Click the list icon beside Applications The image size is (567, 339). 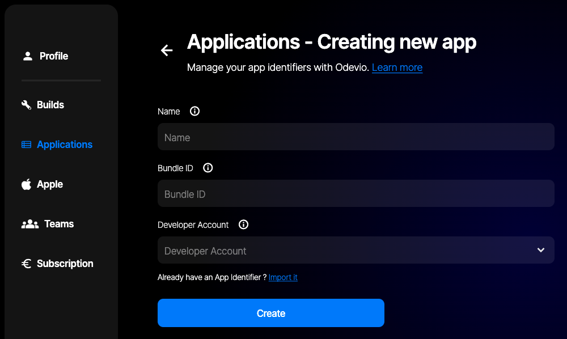point(26,145)
